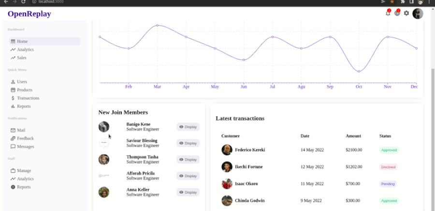Display Anna Keller's profile
Screen dimensions: 435x211
188,193
